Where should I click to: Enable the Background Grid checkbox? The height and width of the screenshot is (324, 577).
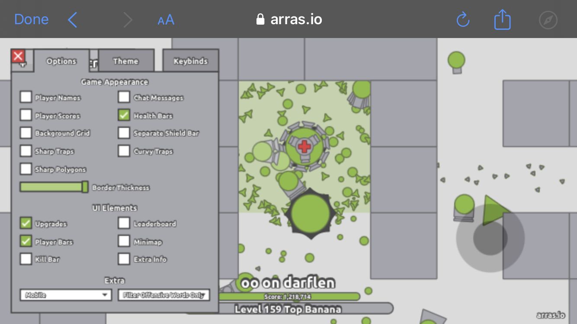[26, 133]
